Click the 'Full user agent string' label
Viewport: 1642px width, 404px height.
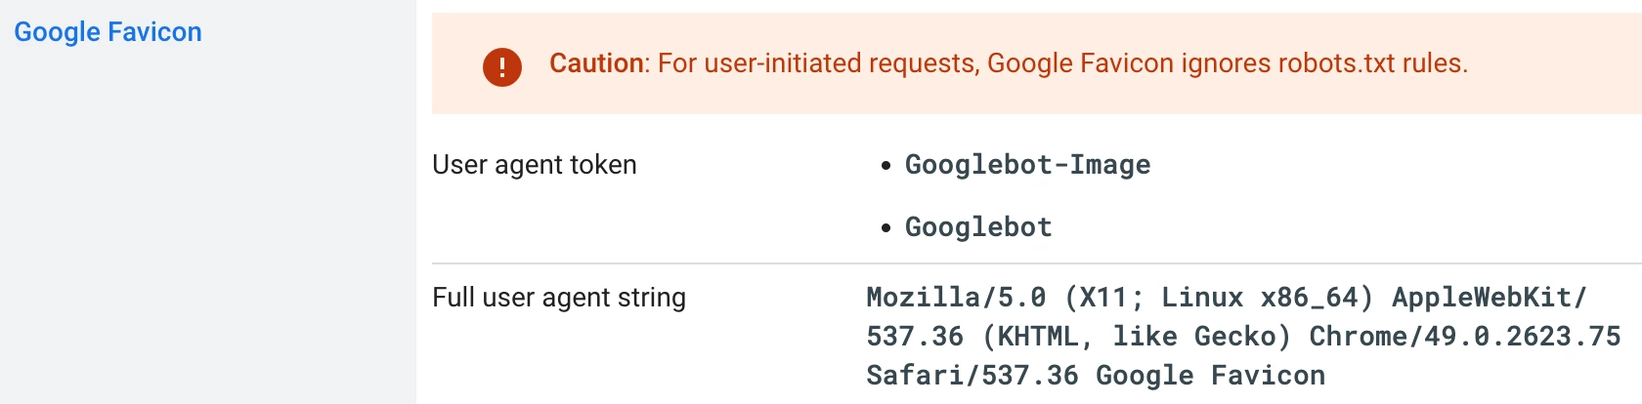(559, 298)
